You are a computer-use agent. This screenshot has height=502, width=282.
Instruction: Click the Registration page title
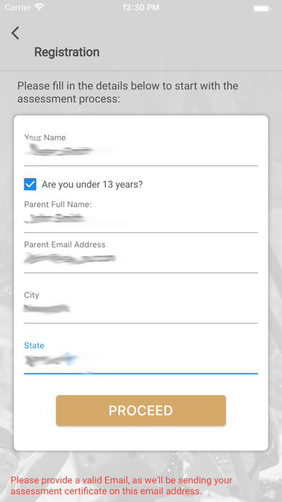[67, 52]
